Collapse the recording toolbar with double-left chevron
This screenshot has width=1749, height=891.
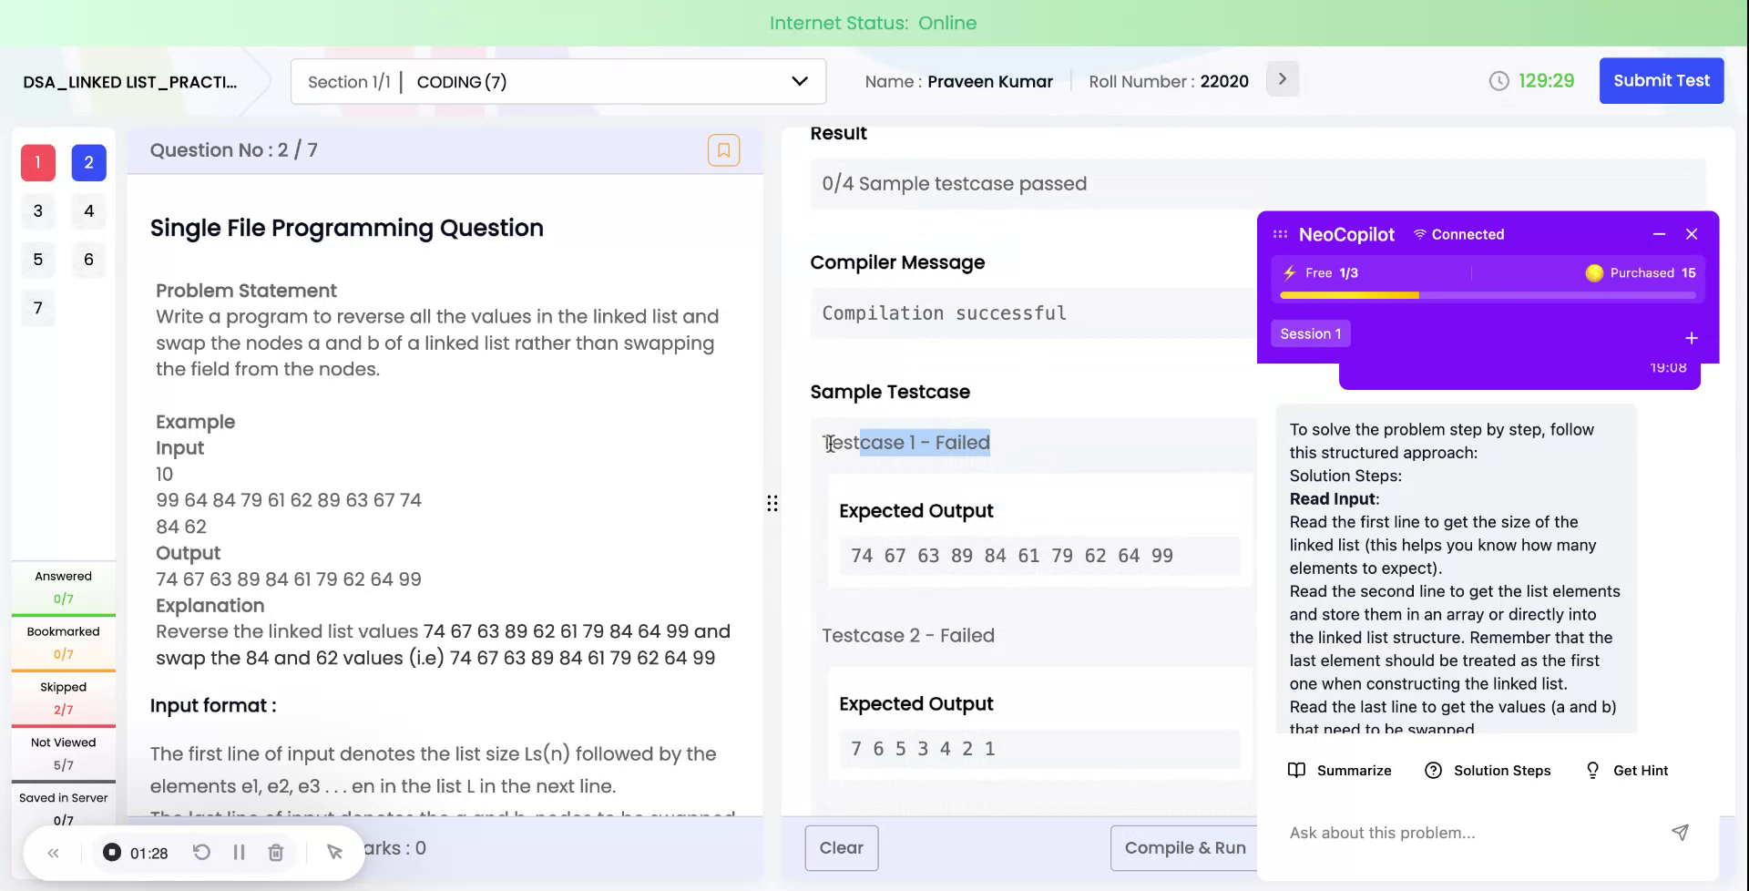coord(53,852)
